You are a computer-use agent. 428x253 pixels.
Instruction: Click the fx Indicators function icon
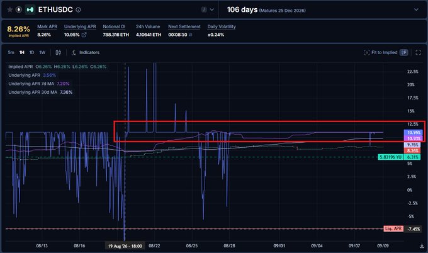pyautogui.click(x=74, y=52)
